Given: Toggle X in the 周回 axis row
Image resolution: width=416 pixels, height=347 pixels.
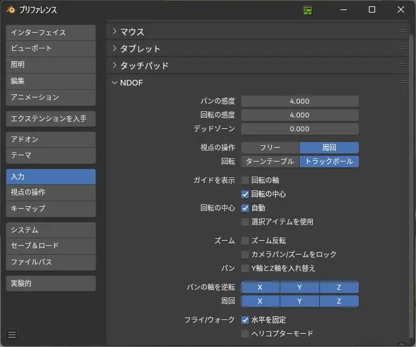Looking at the screenshot, I should pos(260,301).
